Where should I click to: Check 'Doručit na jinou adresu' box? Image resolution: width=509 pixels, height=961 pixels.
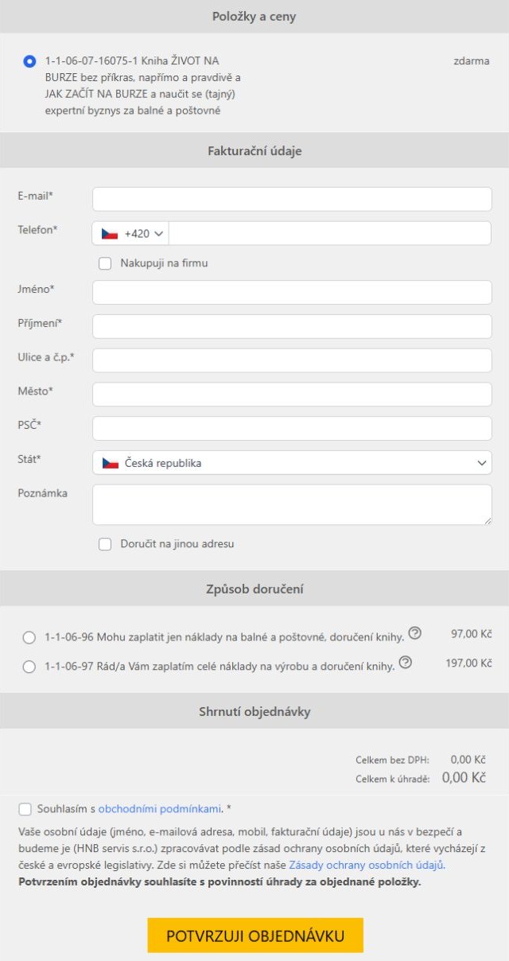[x=105, y=544]
